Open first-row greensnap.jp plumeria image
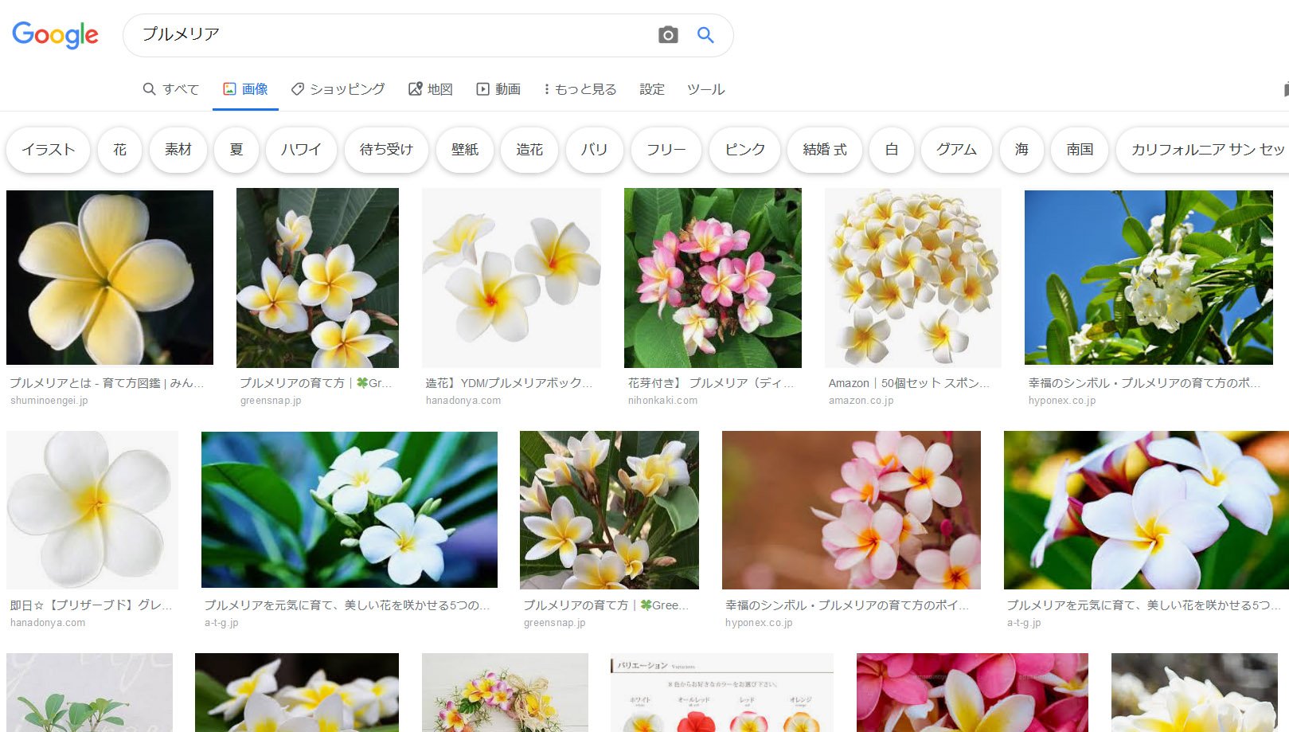The image size is (1289, 732). 318,278
